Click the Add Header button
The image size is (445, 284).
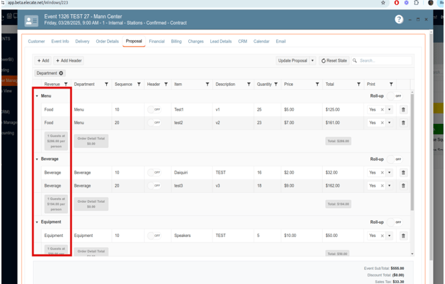69,61
